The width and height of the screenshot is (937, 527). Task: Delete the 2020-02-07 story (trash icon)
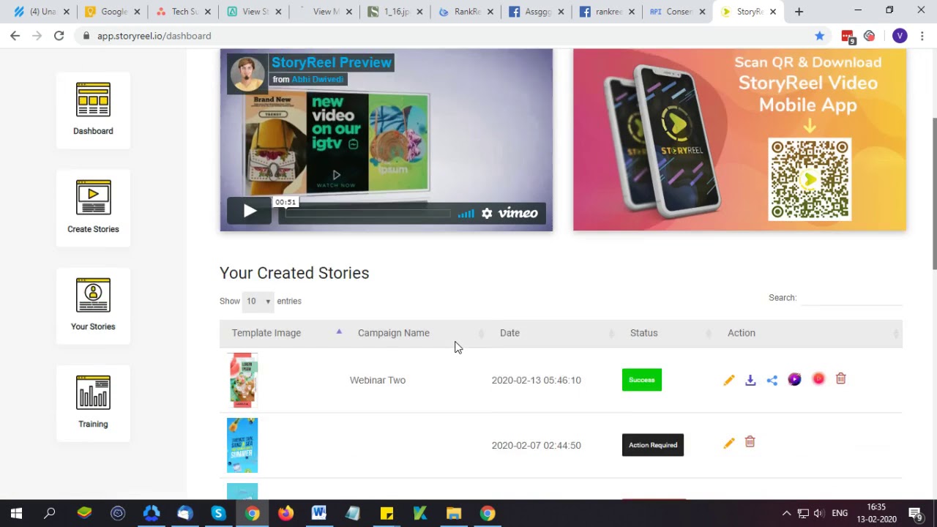[x=750, y=442]
